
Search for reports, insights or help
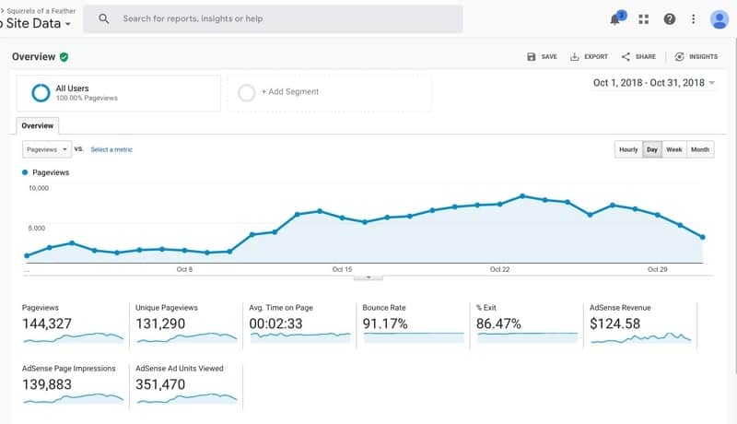point(273,18)
